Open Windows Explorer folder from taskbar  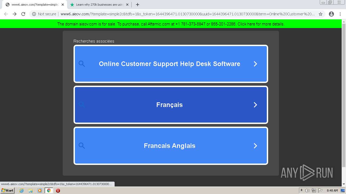(31, 190)
